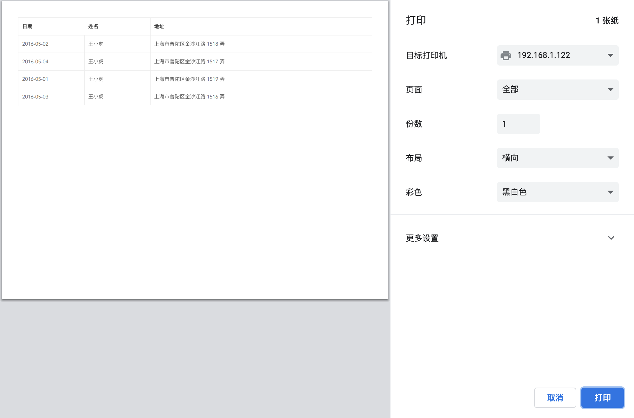This screenshot has height=418, width=634.
Task: Expand the 更多设置 chevron icon
Action: coord(611,238)
